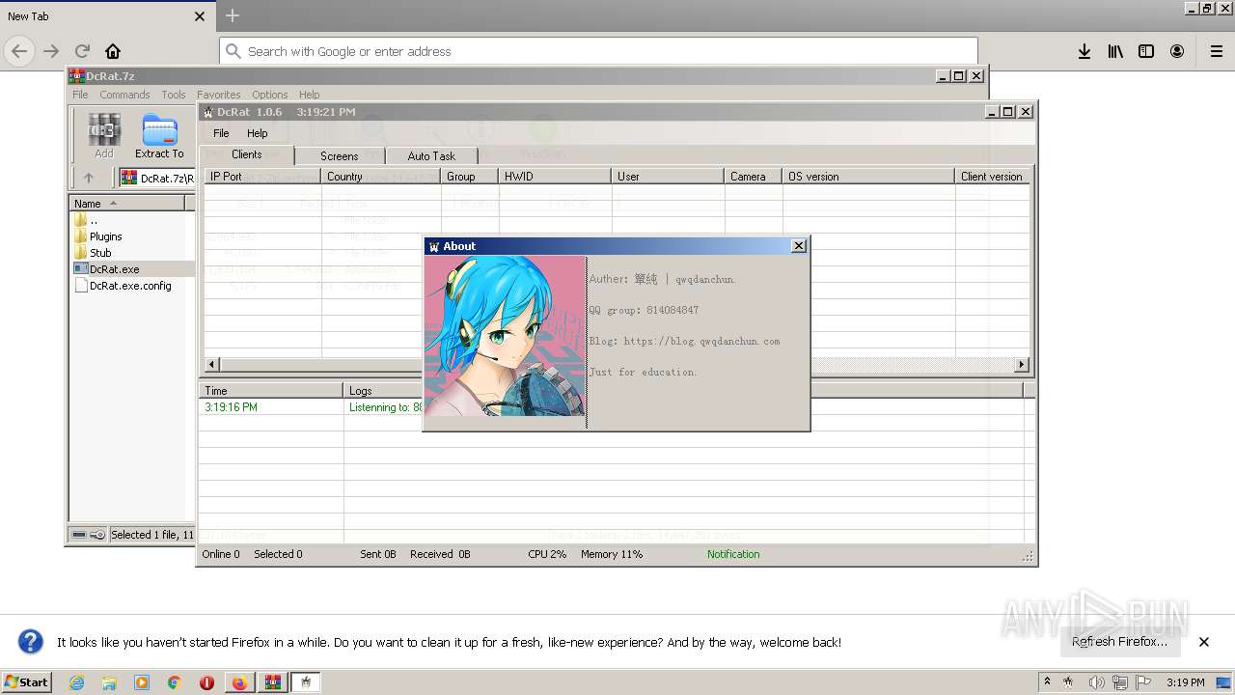Click the Add icon in WinRAR toolbar
Viewport: 1235px width, 695px height.
point(104,135)
